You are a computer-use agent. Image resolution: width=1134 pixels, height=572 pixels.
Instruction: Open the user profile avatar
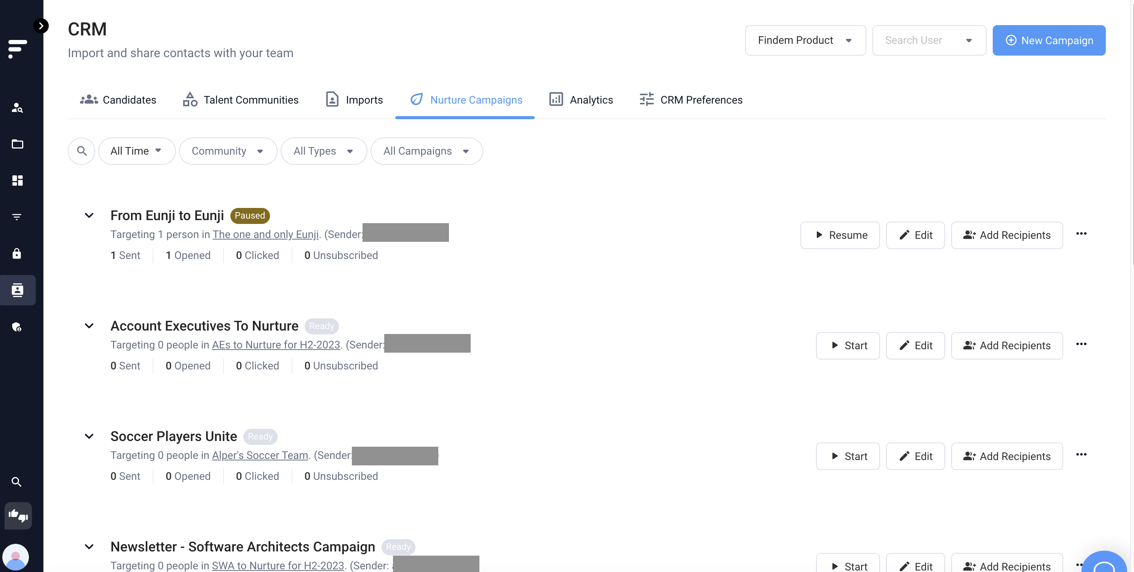(16, 557)
